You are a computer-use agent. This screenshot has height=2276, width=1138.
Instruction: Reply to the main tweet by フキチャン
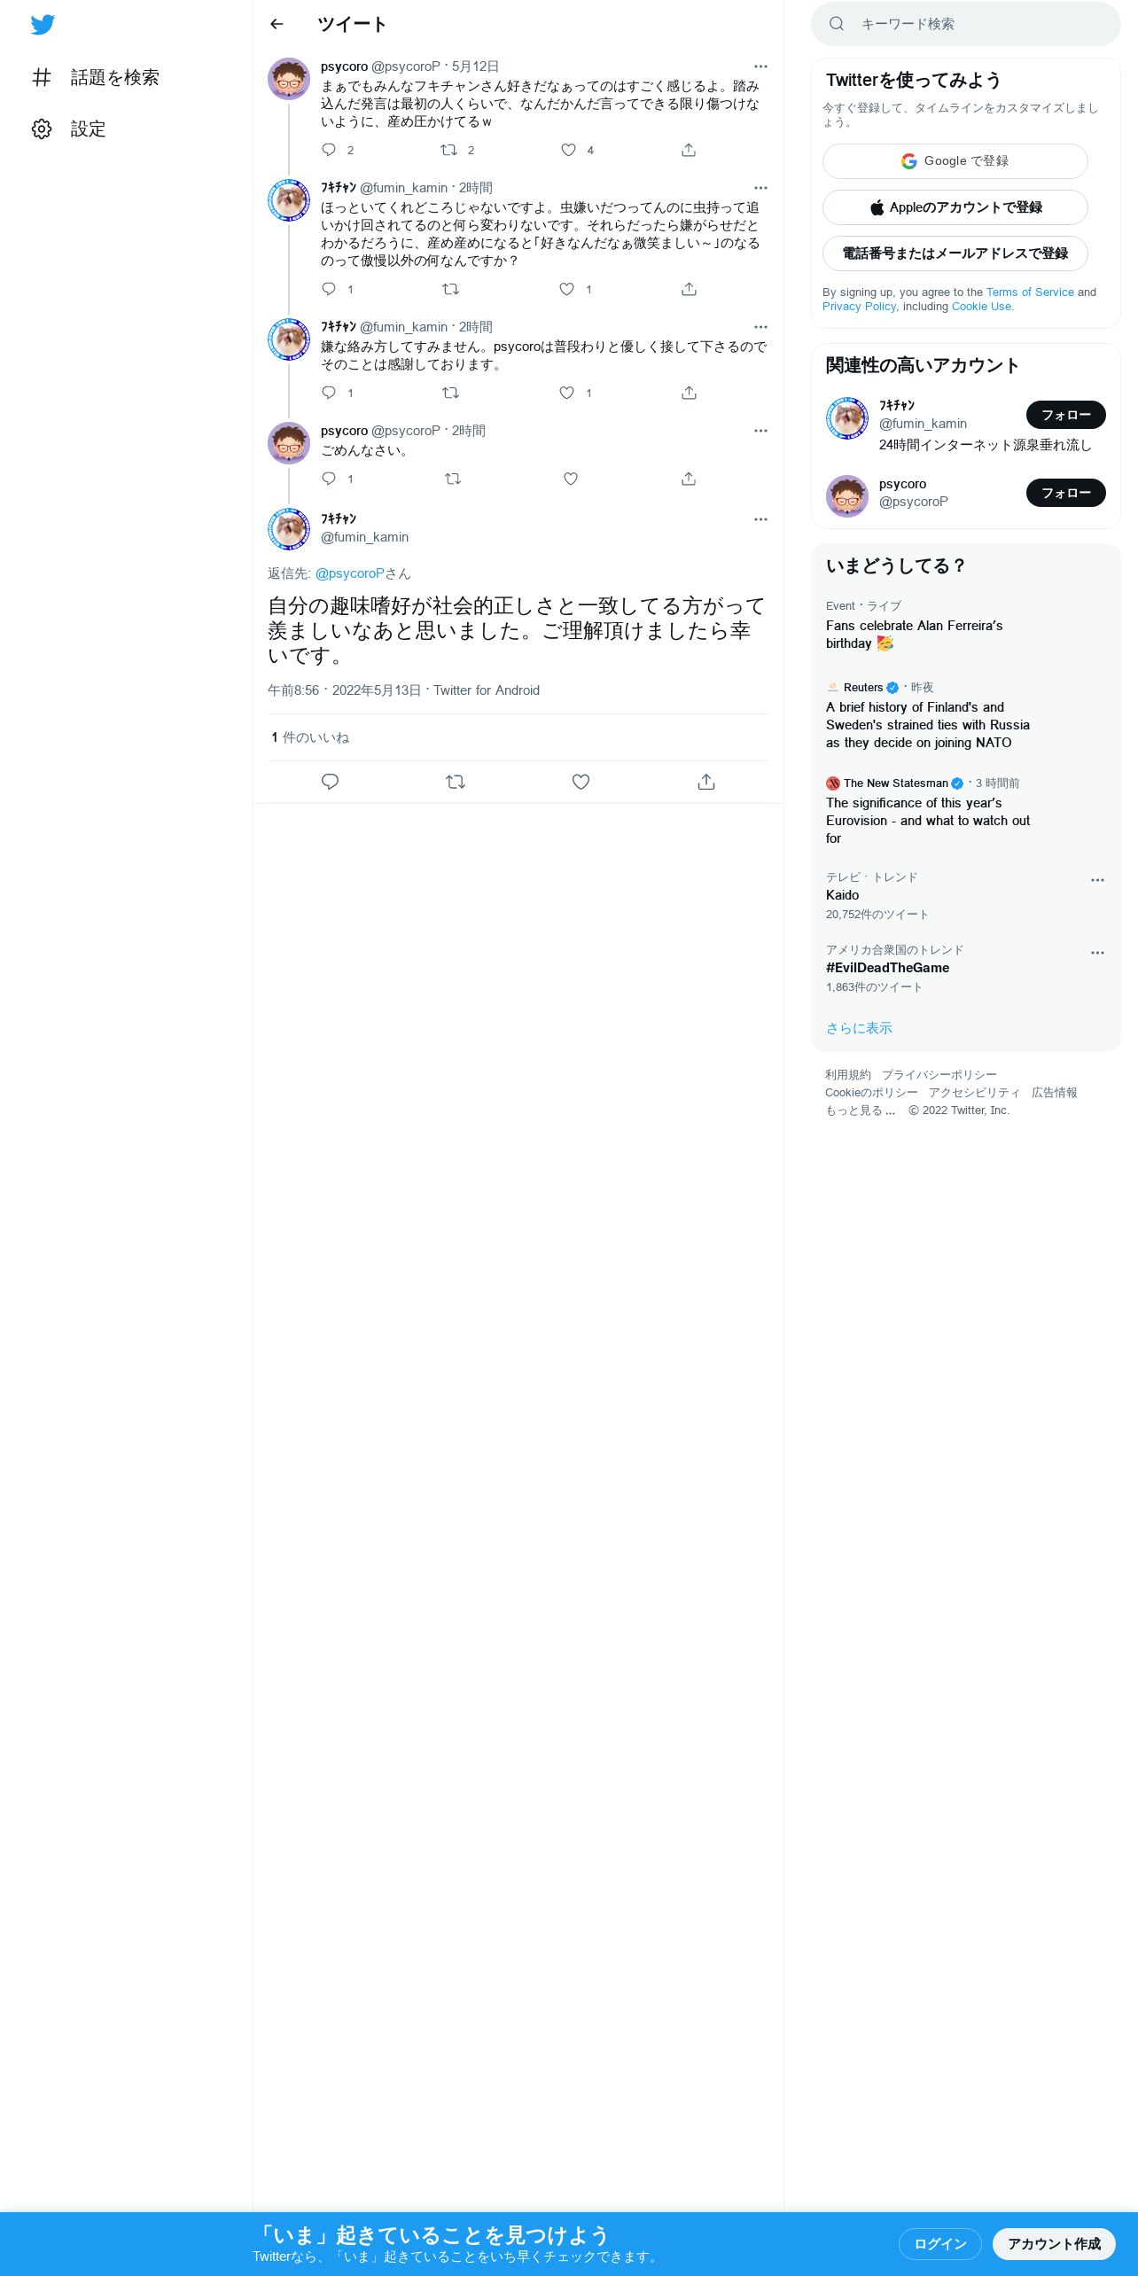(x=330, y=782)
